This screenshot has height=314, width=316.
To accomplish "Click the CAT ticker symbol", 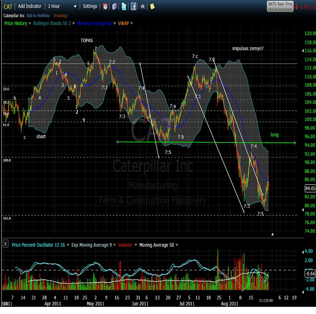I will pyautogui.click(x=8, y=7).
